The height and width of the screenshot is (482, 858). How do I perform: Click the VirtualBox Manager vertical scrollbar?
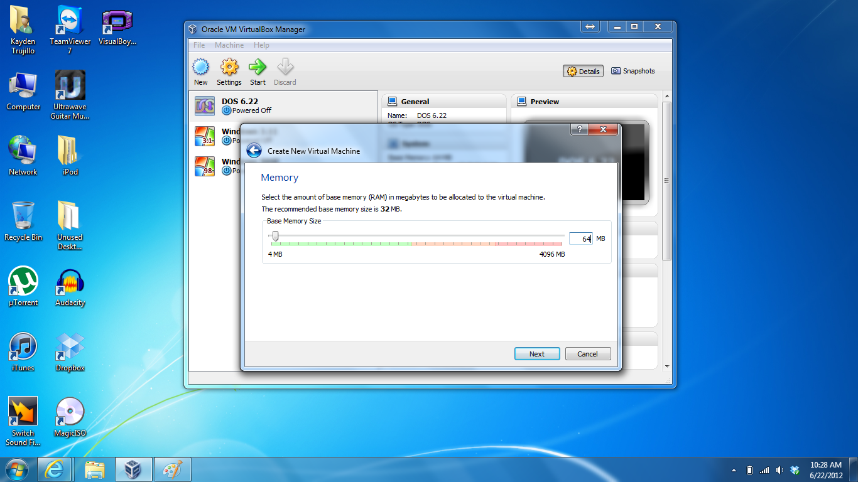tap(666, 181)
